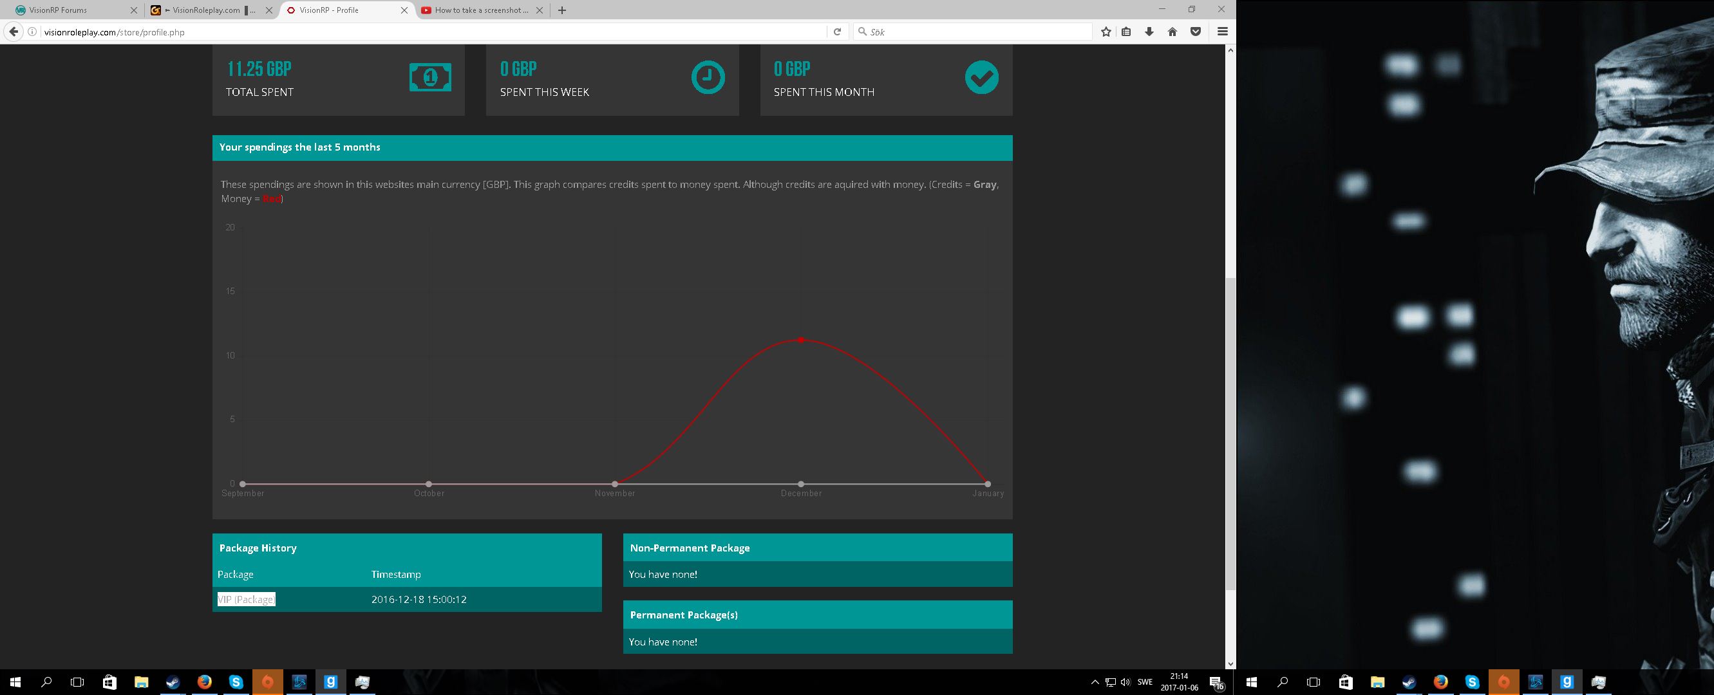
Task: Click the magnifier icon in the search box
Action: point(862,32)
